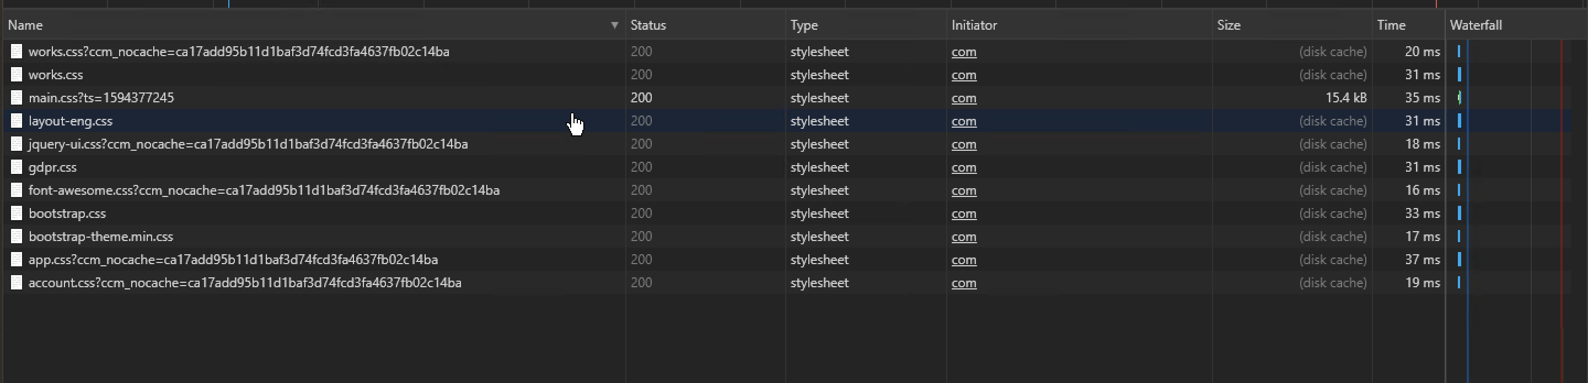Select the account.css?ccm_nocache request name

245,283
